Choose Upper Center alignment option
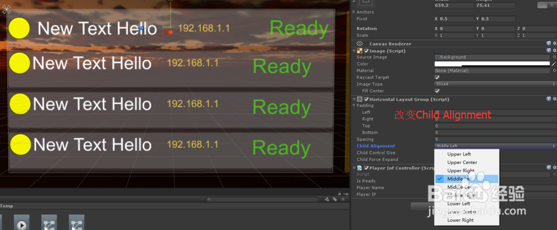 click(462, 162)
